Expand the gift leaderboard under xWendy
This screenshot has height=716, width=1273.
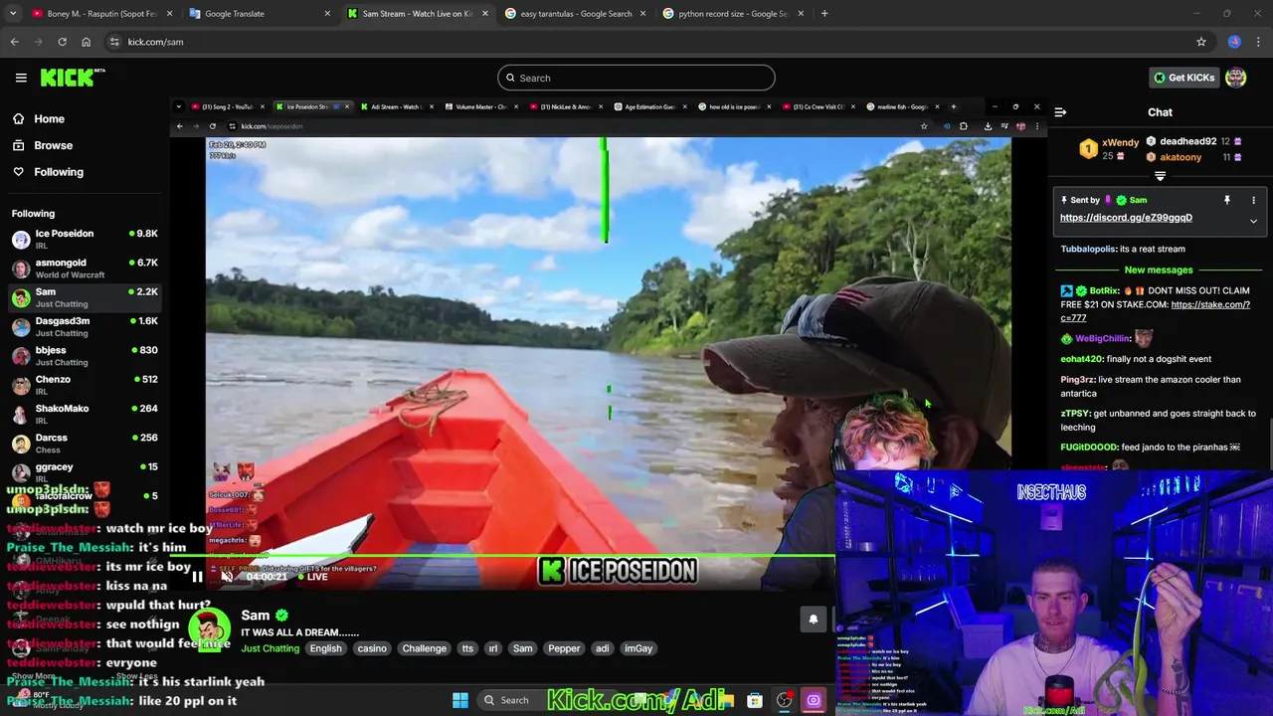pos(1160,176)
